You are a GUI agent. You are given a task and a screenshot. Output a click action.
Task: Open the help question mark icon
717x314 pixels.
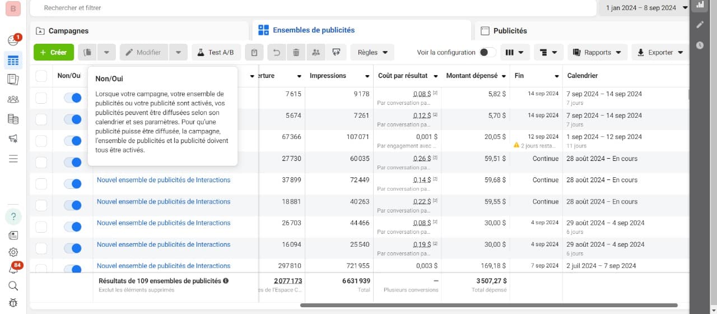pos(13,216)
